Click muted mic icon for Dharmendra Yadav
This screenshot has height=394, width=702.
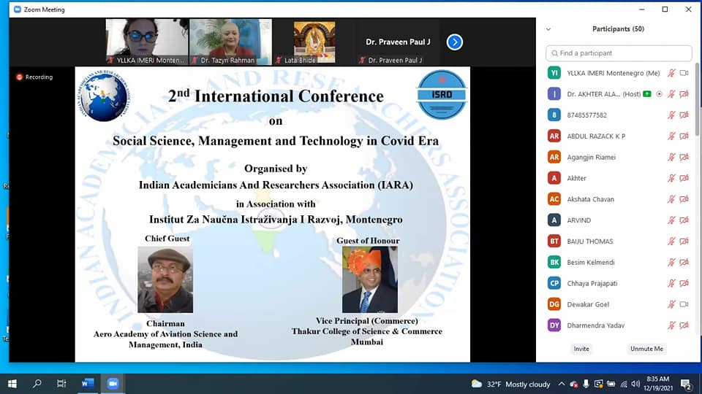tap(671, 325)
